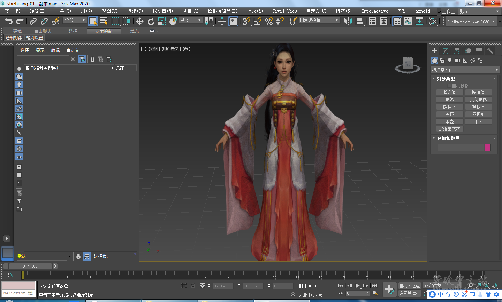Open the Hierarchy command panel tab
Image resolution: width=502 pixels, height=302 pixels.
(x=456, y=51)
